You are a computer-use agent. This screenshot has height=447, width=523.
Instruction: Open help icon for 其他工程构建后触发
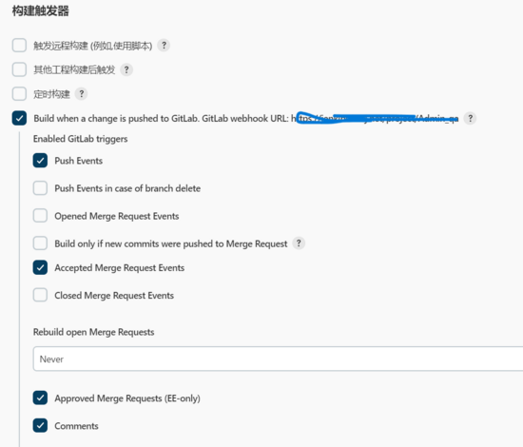[126, 69]
